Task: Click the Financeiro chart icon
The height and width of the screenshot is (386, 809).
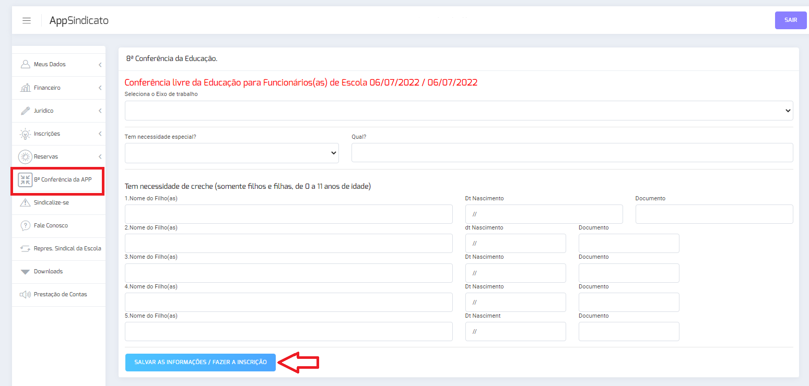Action: 25,88
